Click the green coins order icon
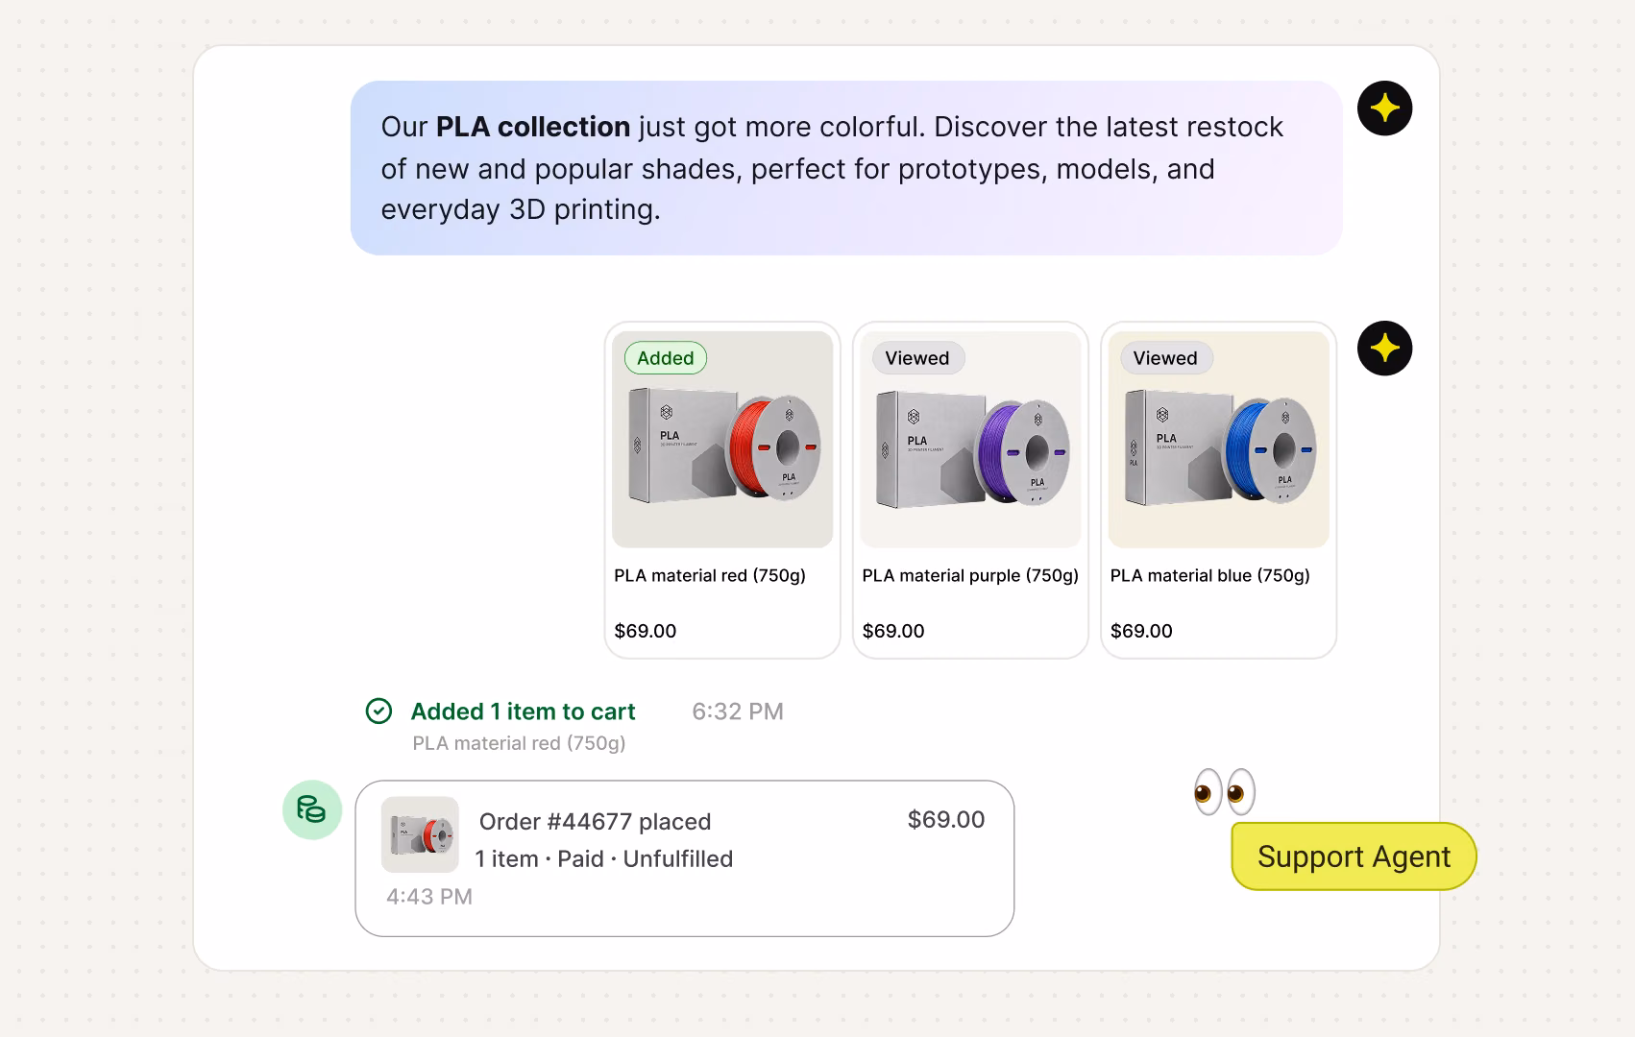1635x1037 pixels. 312,809
